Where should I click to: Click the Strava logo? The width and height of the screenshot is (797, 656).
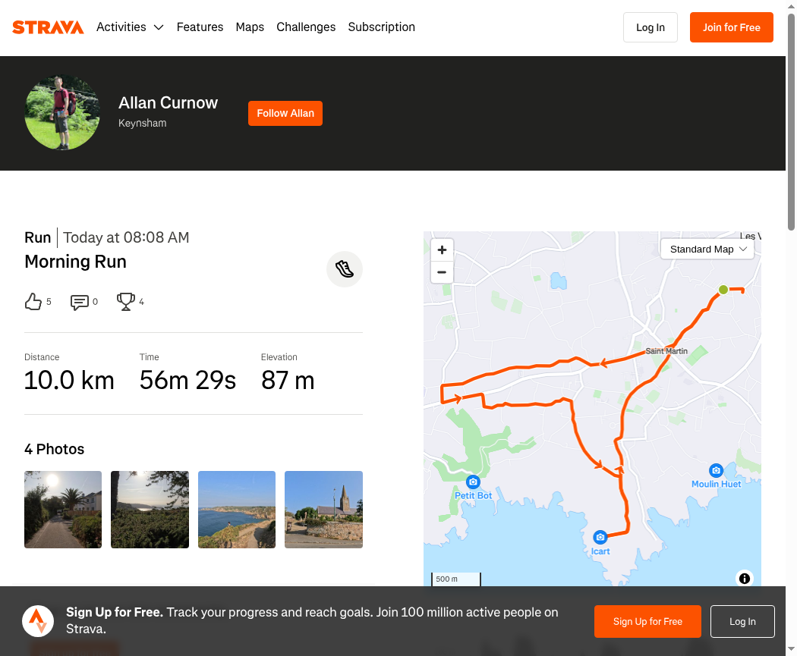[x=48, y=27]
